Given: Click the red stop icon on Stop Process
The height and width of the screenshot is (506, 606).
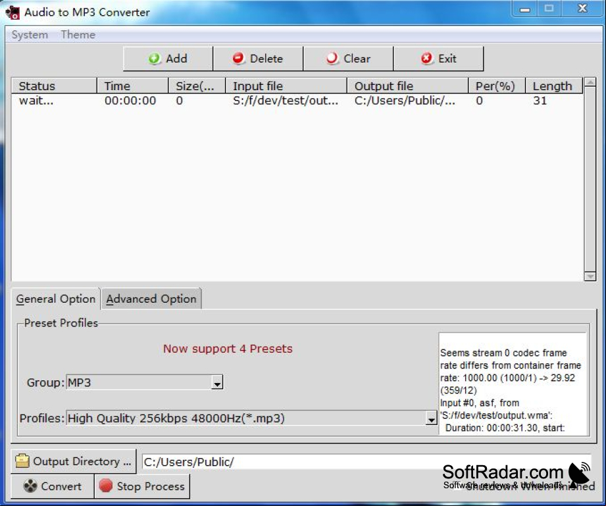Looking at the screenshot, I should click(105, 486).
